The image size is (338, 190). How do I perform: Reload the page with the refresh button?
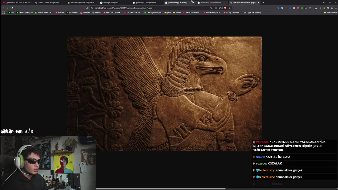point(12,8)
